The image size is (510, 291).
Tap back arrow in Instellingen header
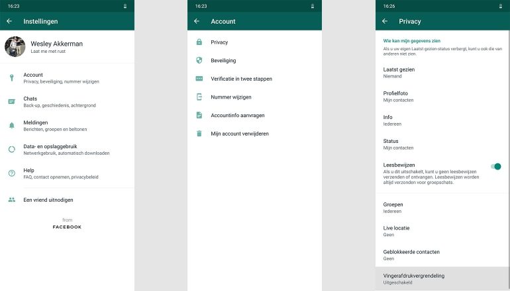(10, 21)
